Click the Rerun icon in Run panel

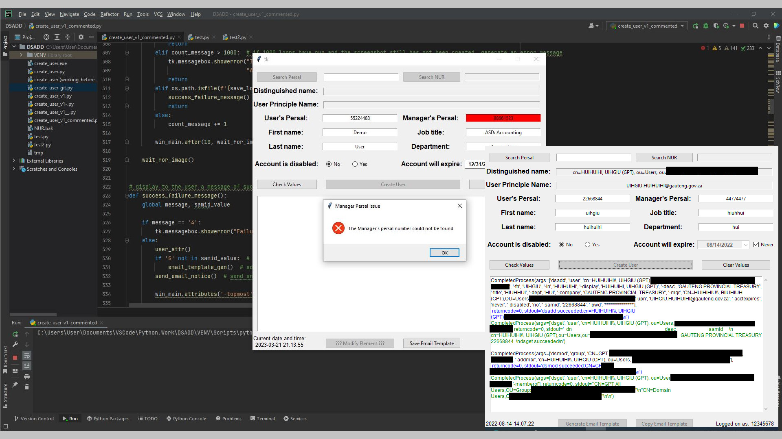coord(15,334)
